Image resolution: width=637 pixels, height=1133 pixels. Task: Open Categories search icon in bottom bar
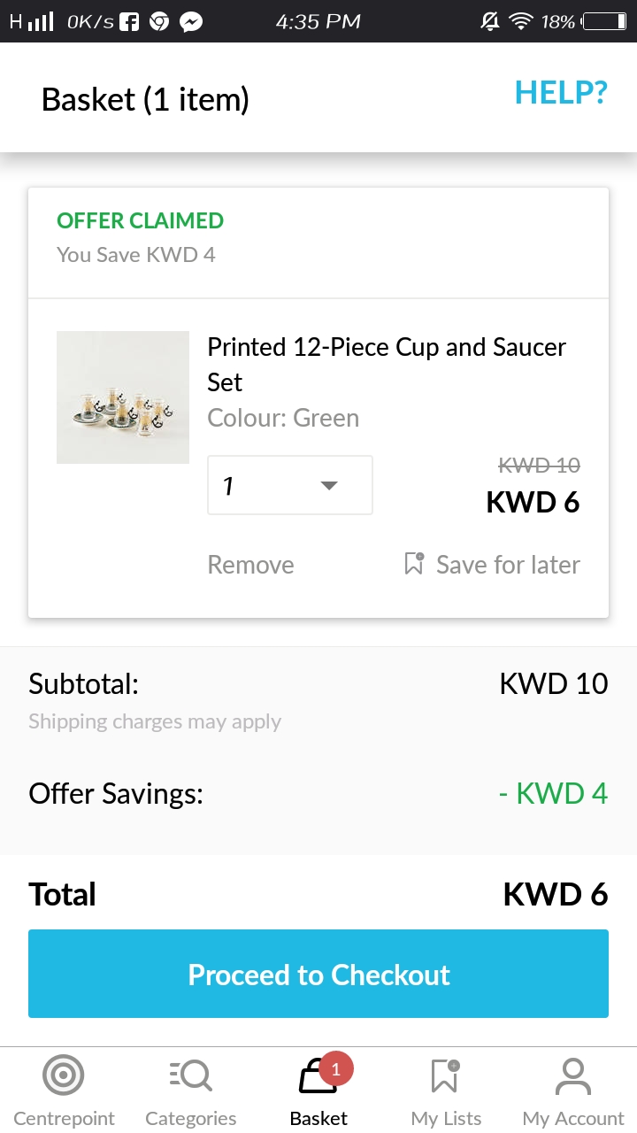click(x=190, y=1076)
